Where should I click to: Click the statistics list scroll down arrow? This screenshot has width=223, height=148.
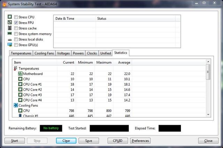click(208, 115)
